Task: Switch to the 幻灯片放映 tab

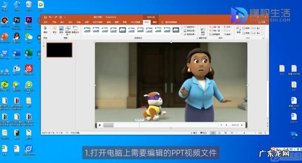Action: [98, 22]
